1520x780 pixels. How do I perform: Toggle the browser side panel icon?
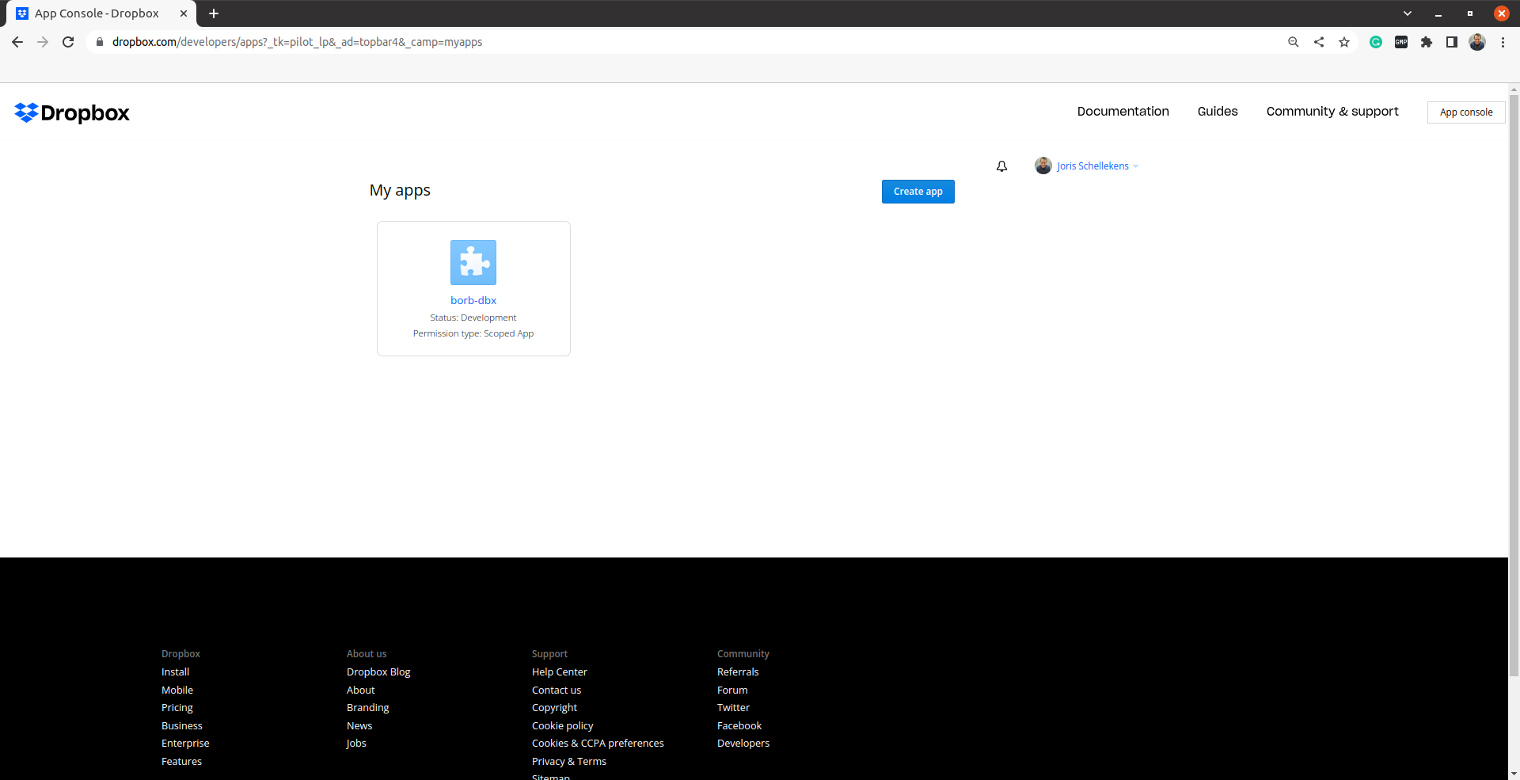pyautogui.click(x=1452, y=42)
